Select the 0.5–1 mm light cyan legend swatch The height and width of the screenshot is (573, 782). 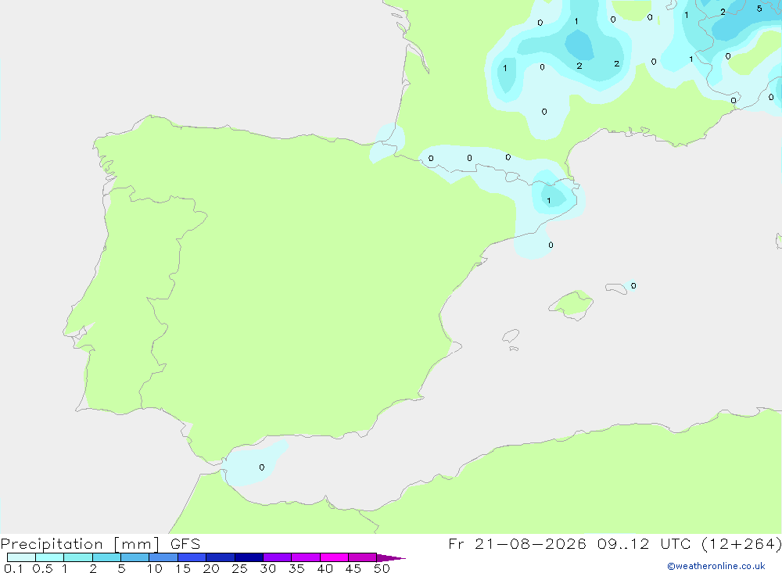click(50, 557)
